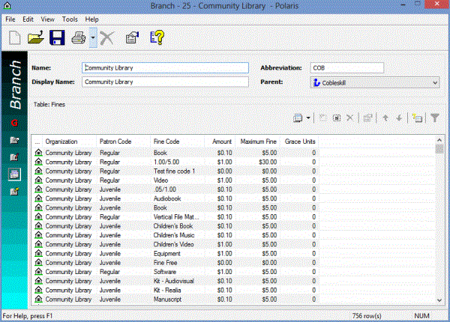Click the move down arrow icon
Image resolution: width=450 pixels, height=322 pixels.
coord(399,118)
